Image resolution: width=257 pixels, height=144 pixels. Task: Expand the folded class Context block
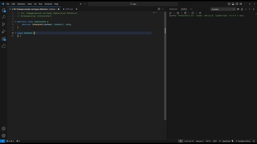16,33
